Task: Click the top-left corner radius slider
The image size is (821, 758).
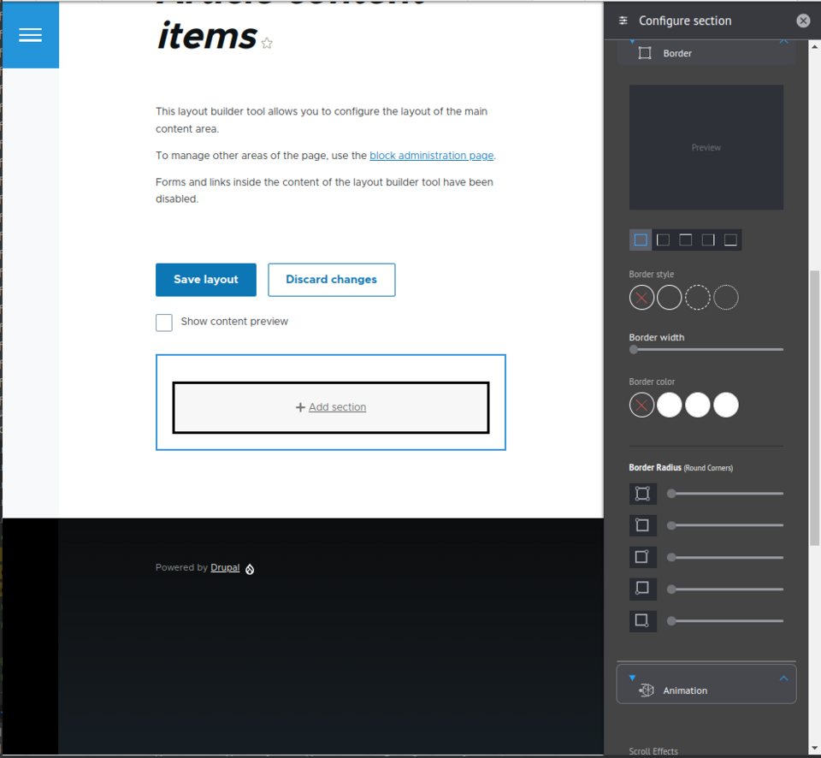Action: click(x=725, y=525)
